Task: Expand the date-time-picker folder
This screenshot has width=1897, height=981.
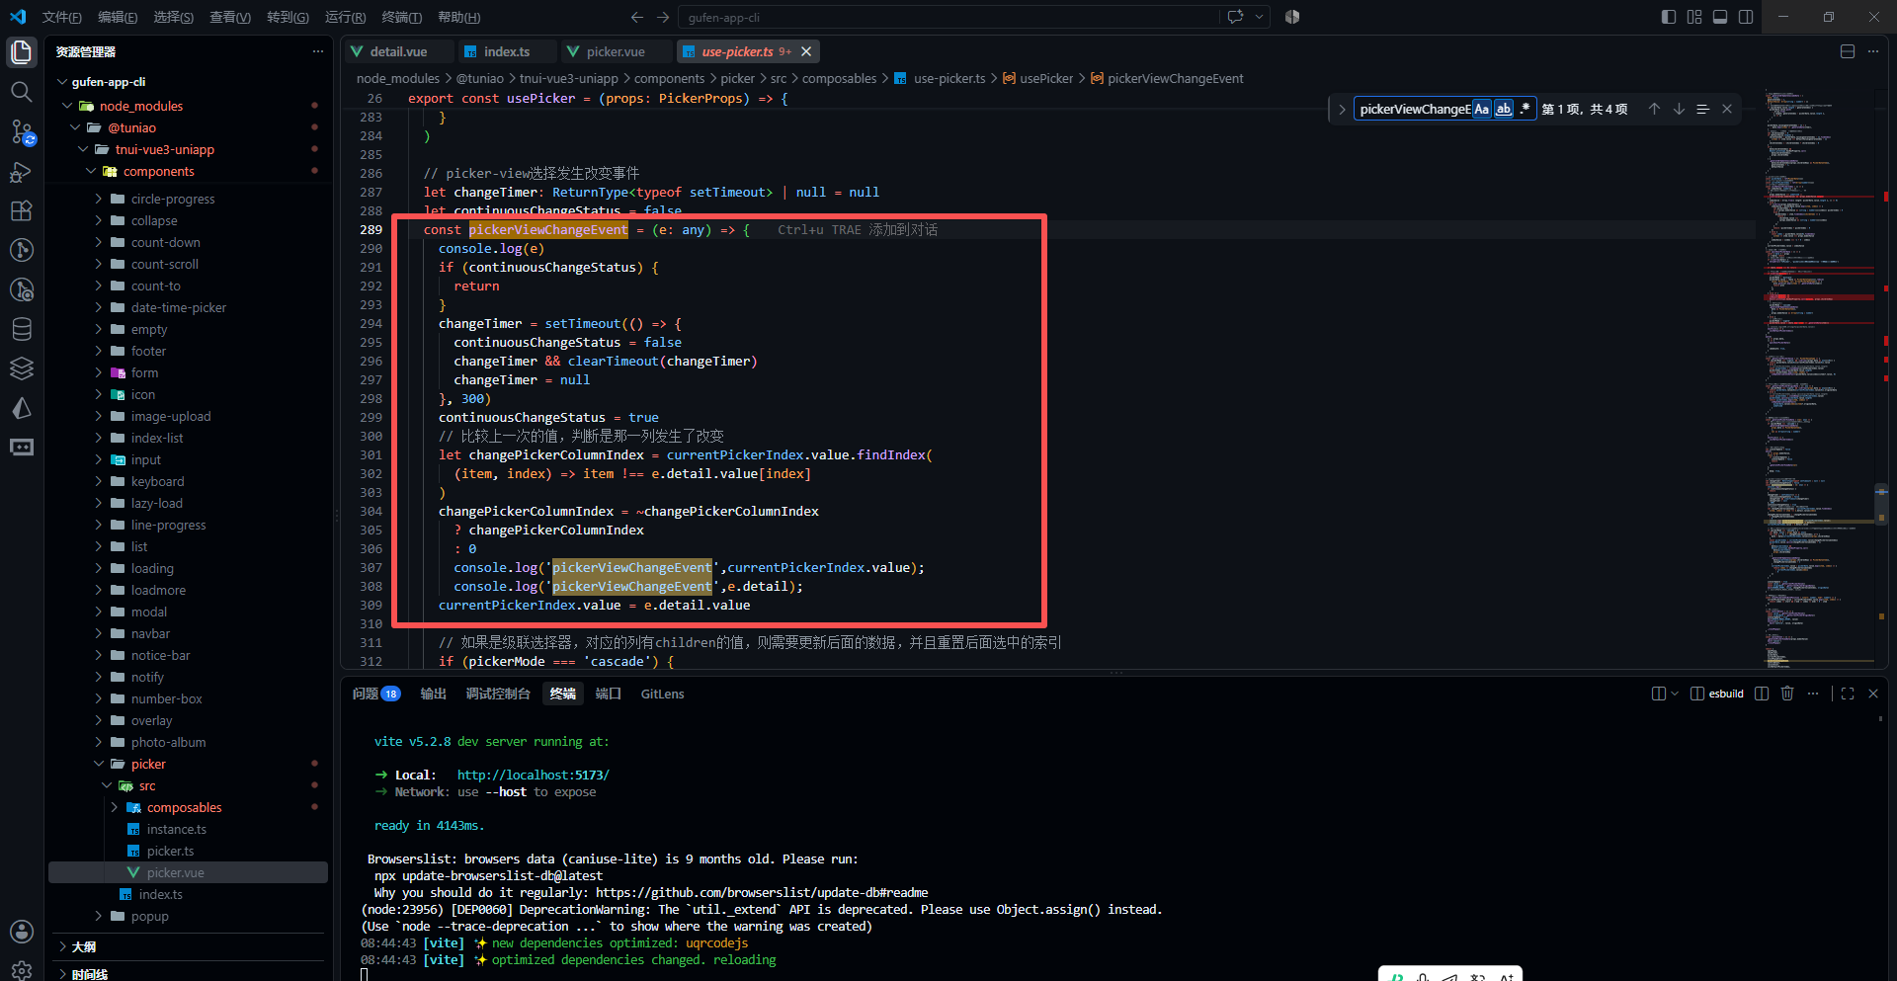Action: coord(99,307)
